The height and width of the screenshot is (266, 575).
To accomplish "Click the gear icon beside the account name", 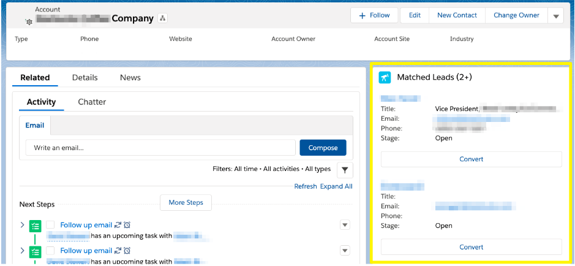I will point(29,22).
